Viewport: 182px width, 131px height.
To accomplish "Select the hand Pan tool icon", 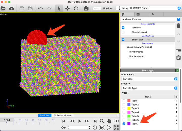I will pyautogui.click(x=109, y=121).
